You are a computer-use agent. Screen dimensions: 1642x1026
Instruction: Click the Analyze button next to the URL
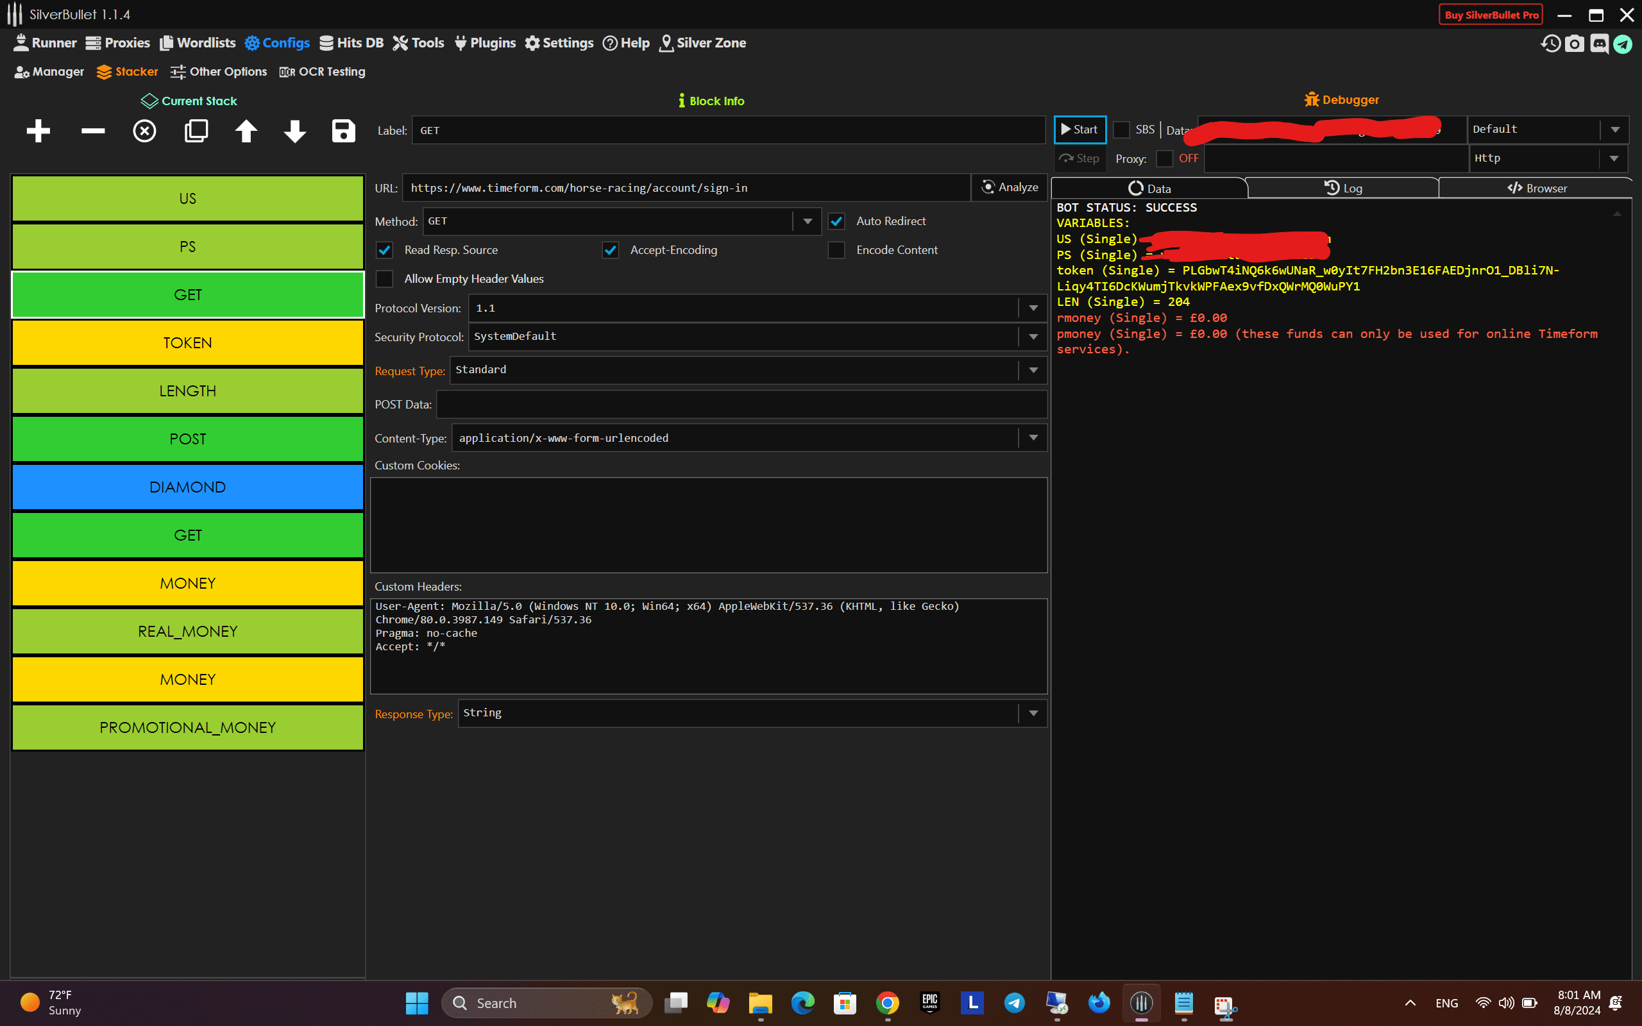pyautogui.click(x=1009, y=187)
